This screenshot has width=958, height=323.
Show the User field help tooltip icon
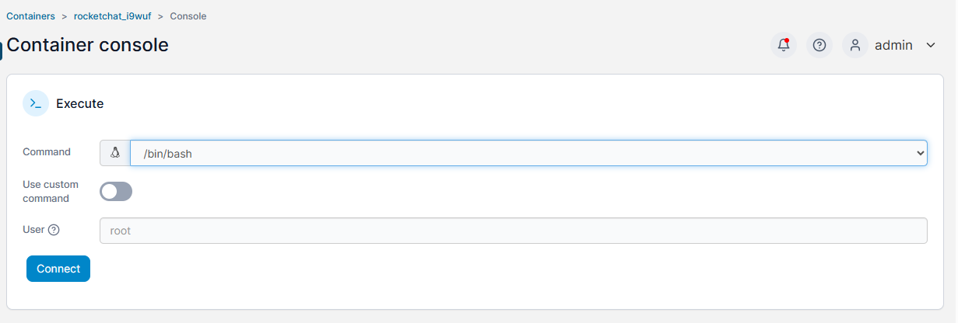click(x=54, y=230)
